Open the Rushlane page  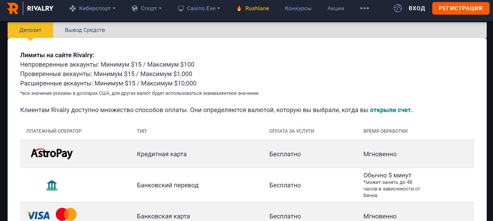click(257, 8)
